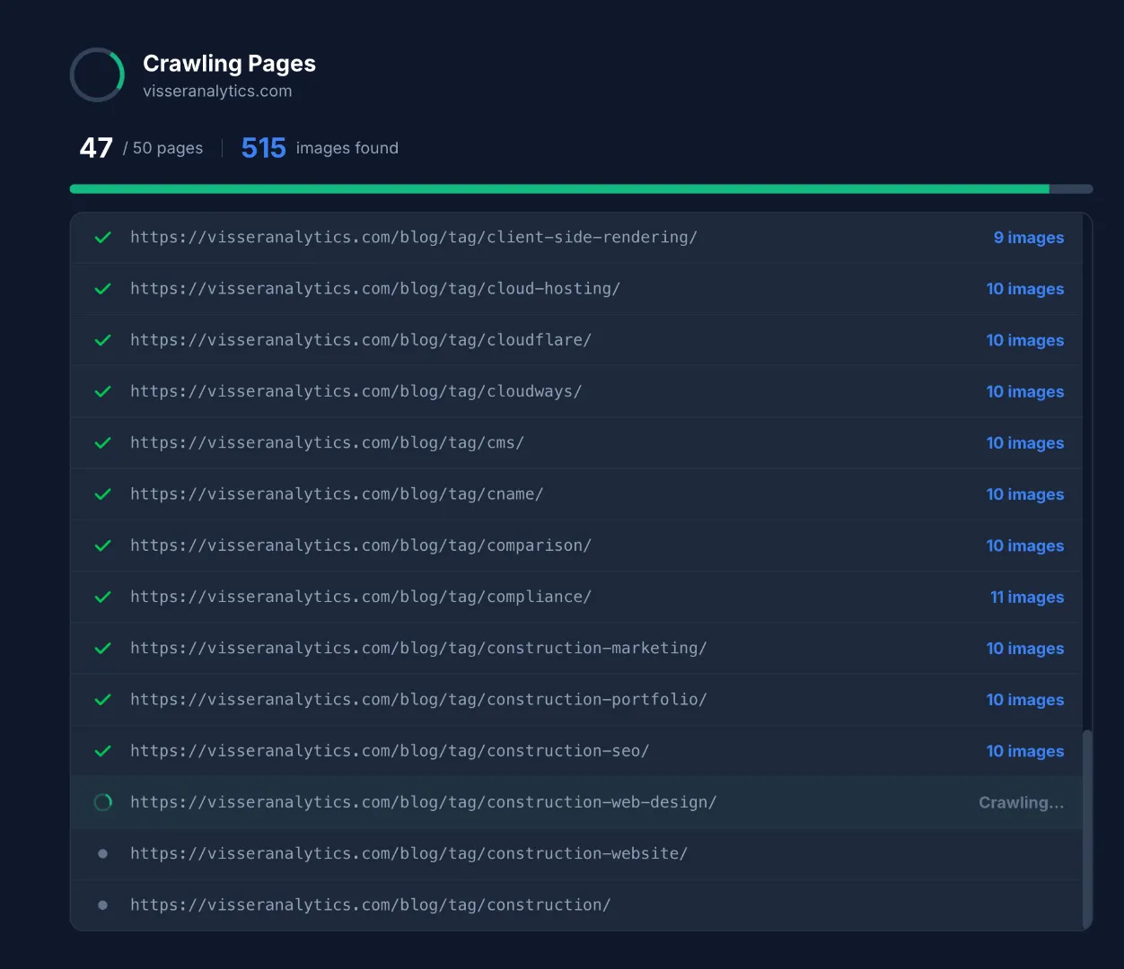Viewport: 1124px width, 969px height.
Task: Click the visseranalytics.com subtitle text
Action: (217, 91)
